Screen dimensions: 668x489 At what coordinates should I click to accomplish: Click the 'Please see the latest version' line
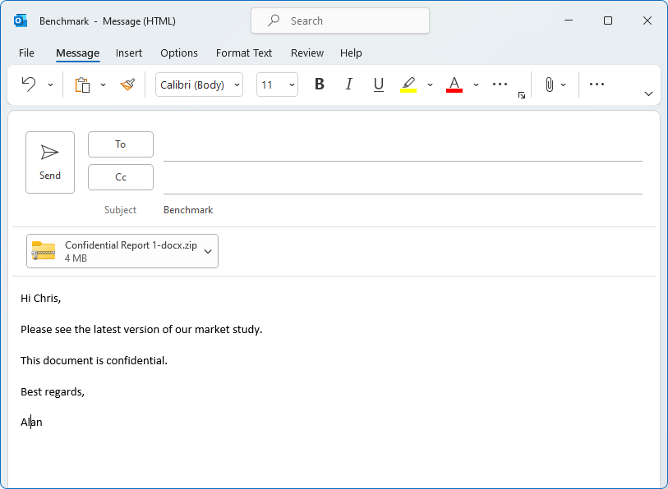tap(141, 329)
